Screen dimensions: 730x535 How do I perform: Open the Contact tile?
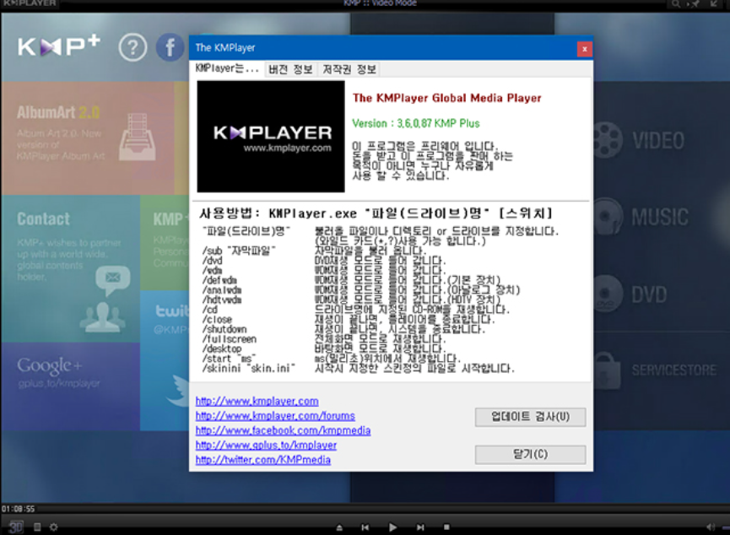tap(70, 268)
